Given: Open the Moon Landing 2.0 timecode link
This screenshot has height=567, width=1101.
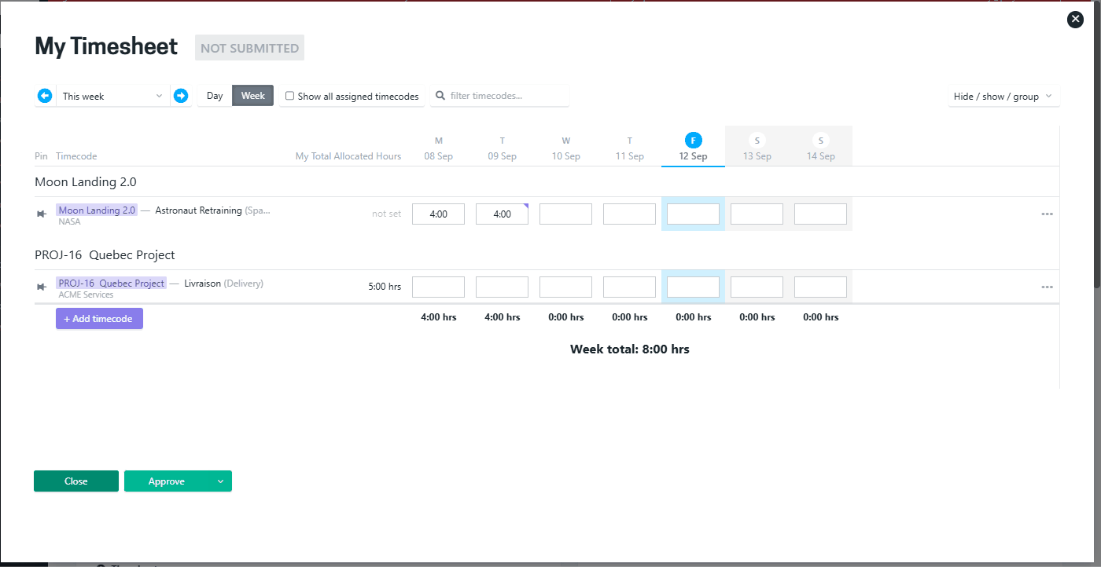Looking at the screenshot, I should tap(96, 210).
